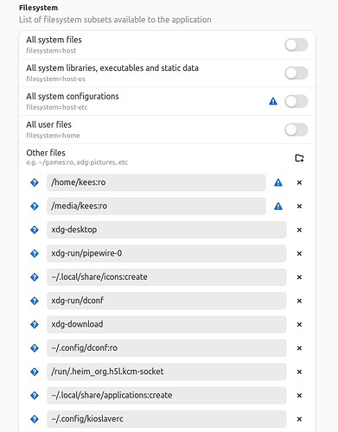Click the filesystem=host subtitle text

click(x=51, y=51)
